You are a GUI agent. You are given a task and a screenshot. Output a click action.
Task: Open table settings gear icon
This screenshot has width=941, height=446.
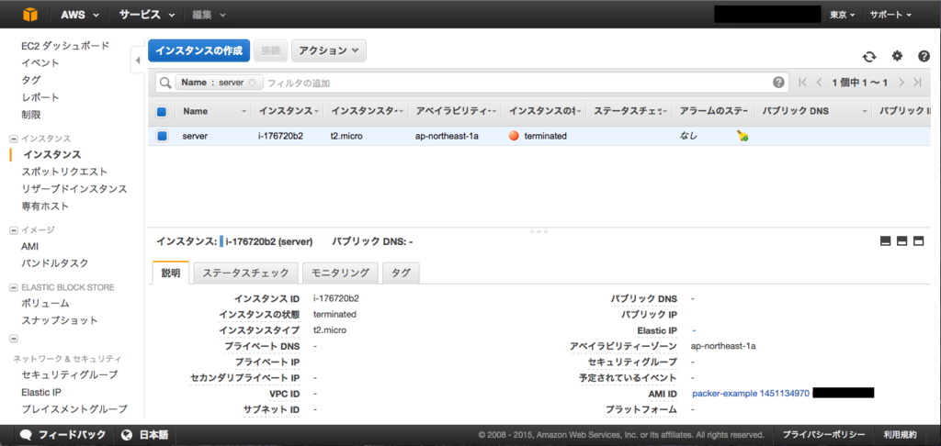[x=897, y=56]
